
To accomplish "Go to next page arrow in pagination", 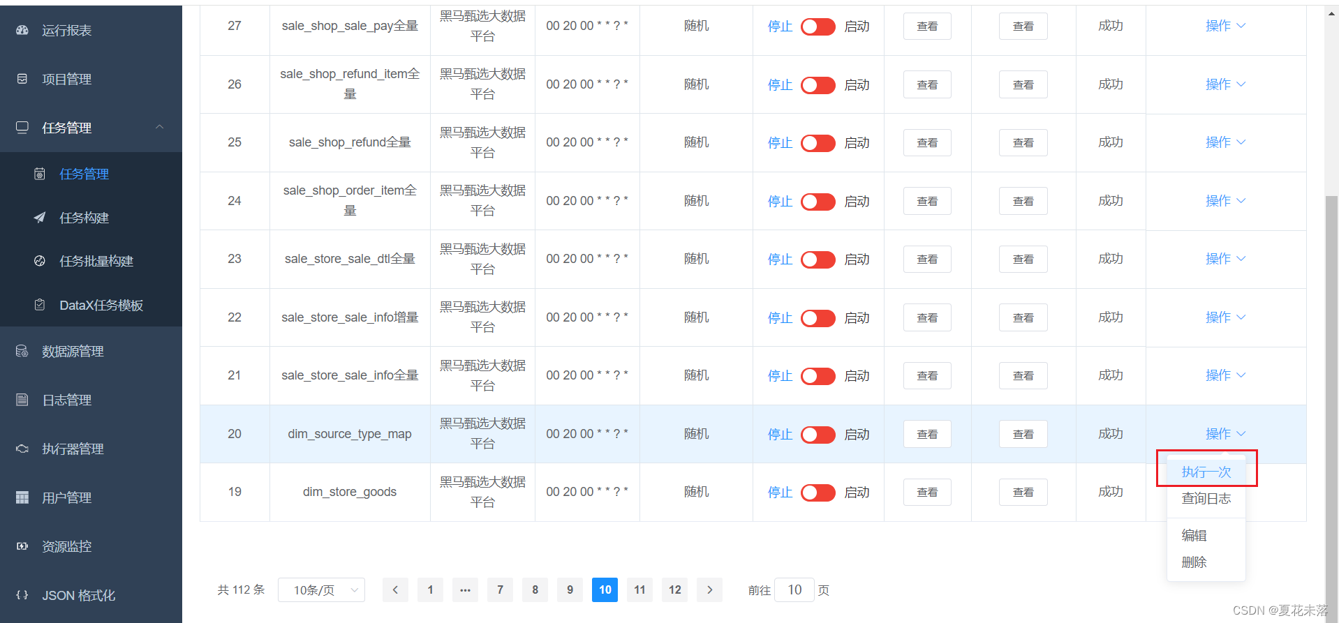I will (710, 590).
